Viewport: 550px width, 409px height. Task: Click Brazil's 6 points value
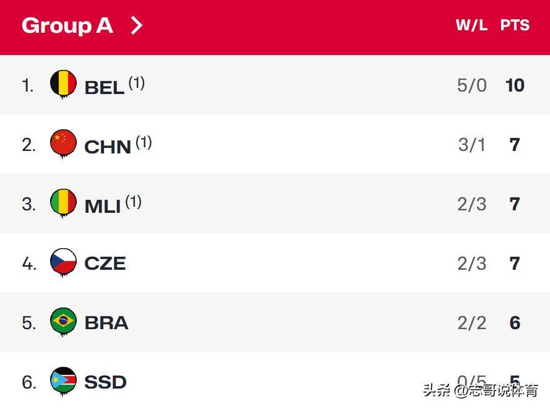pyautogui.click(x=515, y=323)
